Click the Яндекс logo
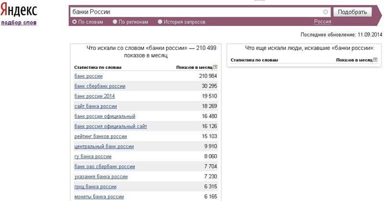Viewport: 384px width, 201px height. (x=19, y=10)
